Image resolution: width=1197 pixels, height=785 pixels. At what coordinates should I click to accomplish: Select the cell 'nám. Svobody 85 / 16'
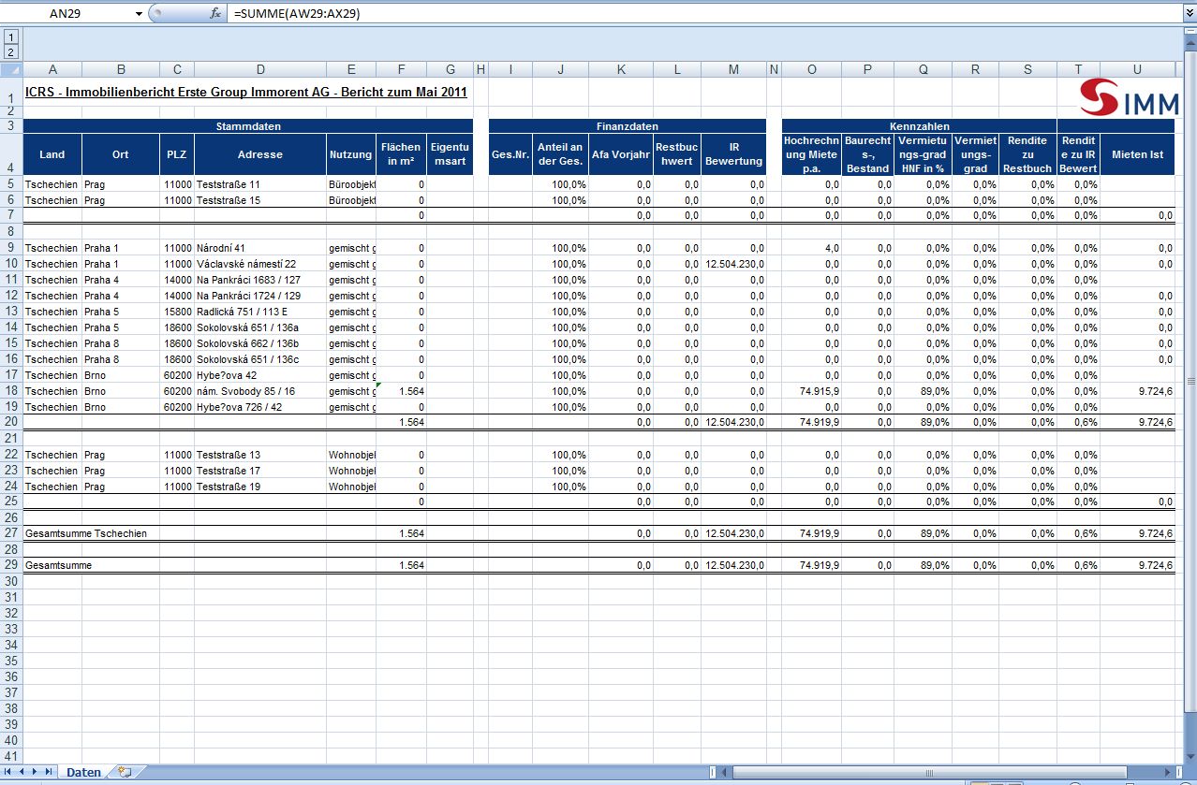tap(260, 391)
